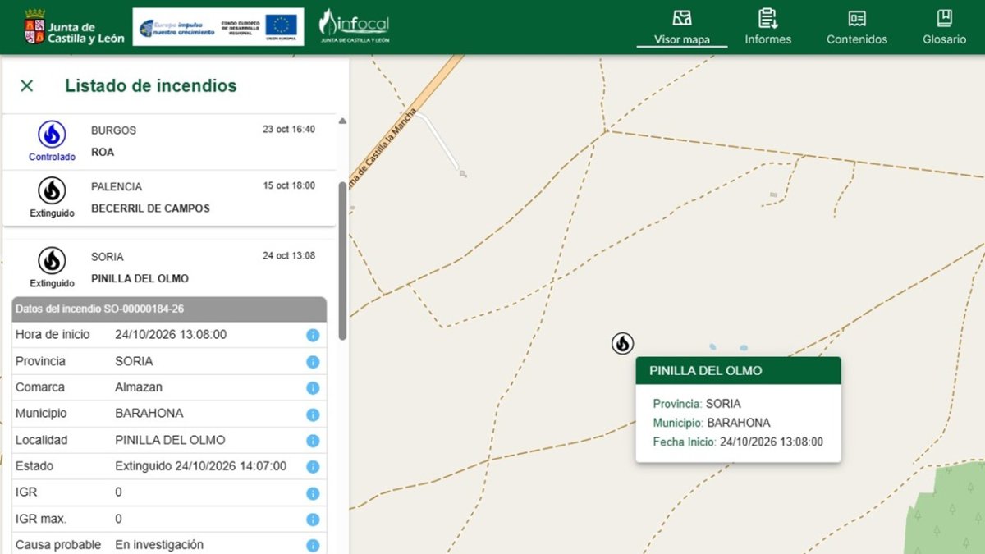
Task: Click the Estado value Extinguido 24/10/2026 14:07:00
Action: coord(200,466)
